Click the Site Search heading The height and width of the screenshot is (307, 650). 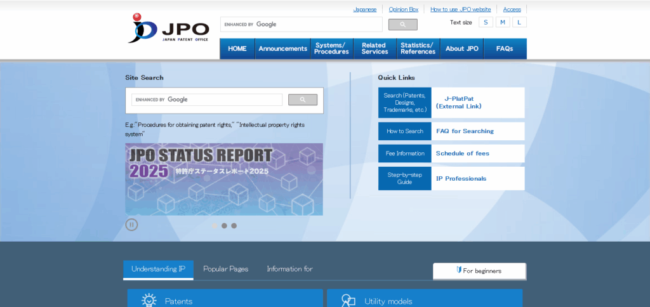pyautogui.click(x=144, y=77)
